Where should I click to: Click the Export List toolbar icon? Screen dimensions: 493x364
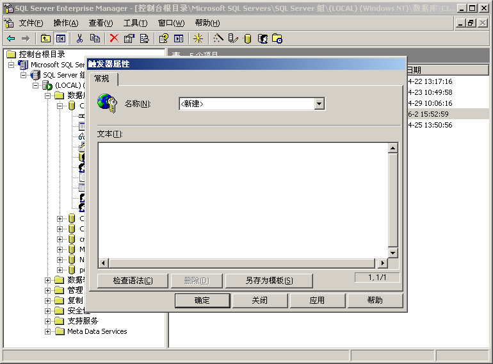tap(144, 38)
